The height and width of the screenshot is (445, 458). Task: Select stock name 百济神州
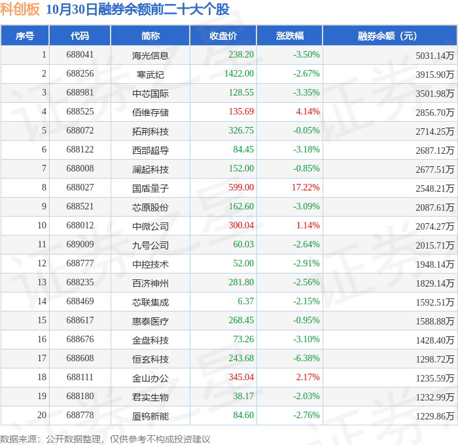coord(150,283)
